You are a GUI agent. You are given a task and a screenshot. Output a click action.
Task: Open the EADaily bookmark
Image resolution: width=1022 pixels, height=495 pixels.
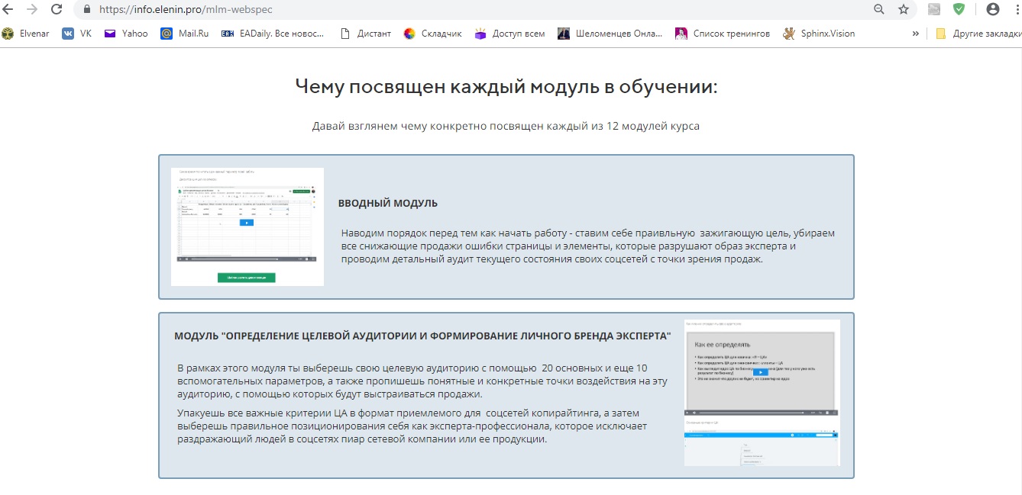click(x=273, y=34)
